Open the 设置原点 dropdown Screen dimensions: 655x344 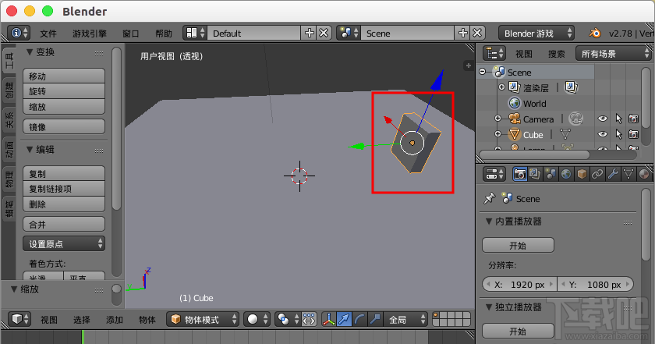pyautogui.click(x=63, y=243)
